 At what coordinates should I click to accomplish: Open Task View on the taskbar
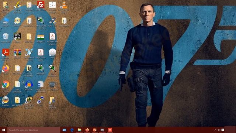click(x=64, y=130)
